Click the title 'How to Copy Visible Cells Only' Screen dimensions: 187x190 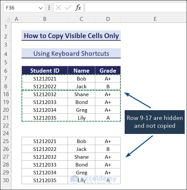click(71, 36)
